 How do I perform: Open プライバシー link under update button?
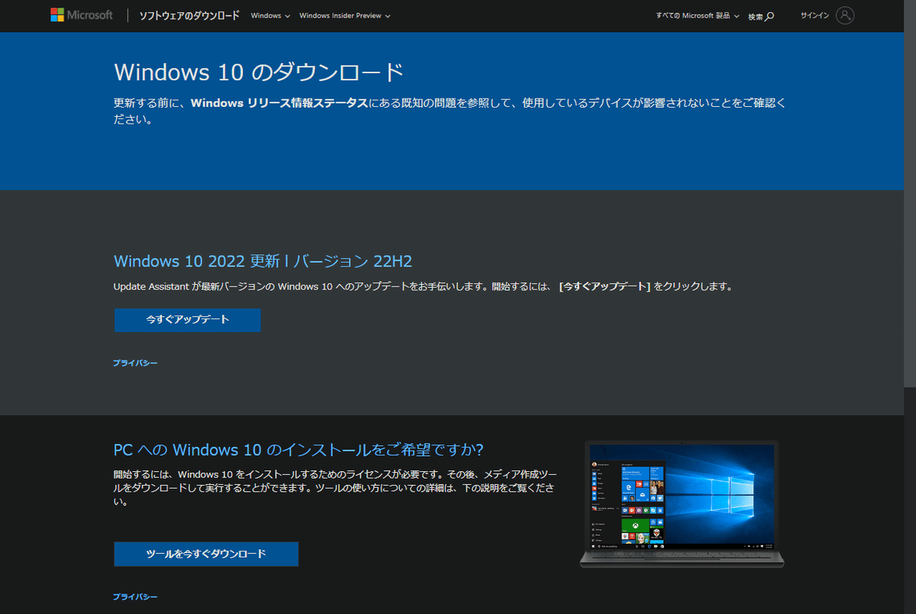[135, 364]
